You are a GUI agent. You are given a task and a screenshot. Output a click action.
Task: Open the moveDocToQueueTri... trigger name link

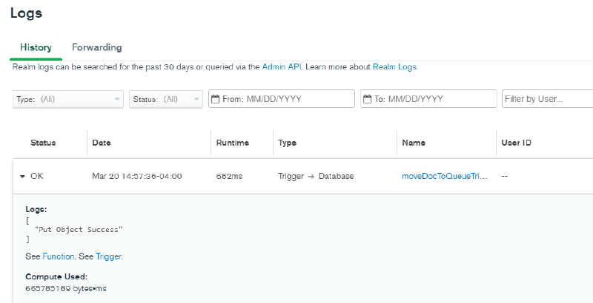[445, 176]
